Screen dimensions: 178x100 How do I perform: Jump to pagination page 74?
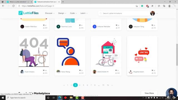[x=108, y=85]
